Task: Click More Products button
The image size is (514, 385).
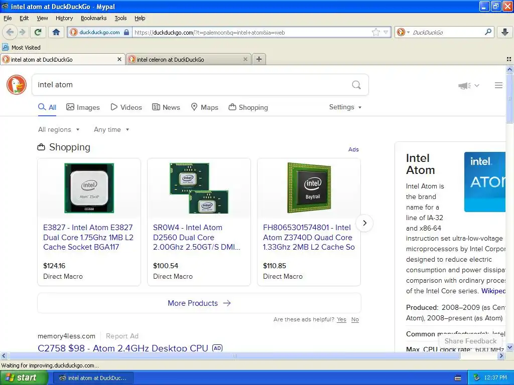Action: tap(199, 303)
